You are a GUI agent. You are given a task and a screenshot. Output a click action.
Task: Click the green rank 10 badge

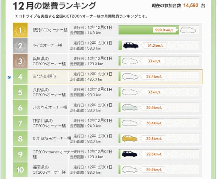click(20, 170)
